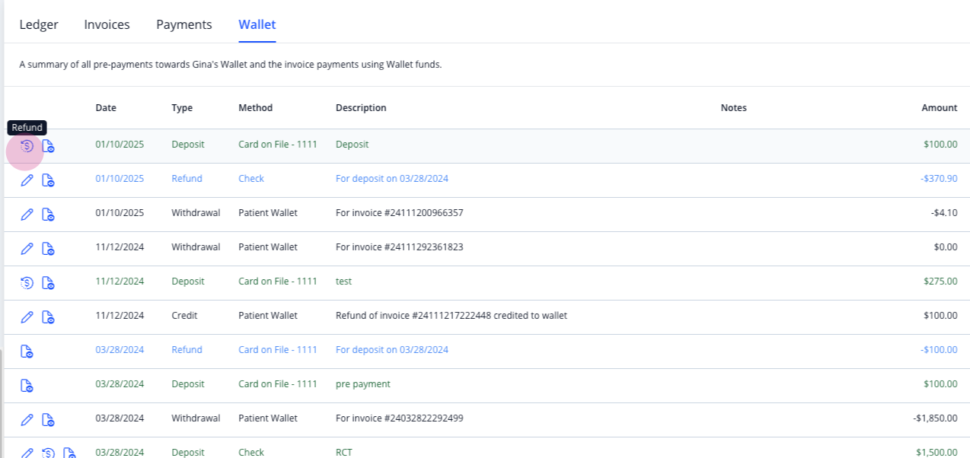View receipt for the -$100.00 refund
The width and height of the screenshot is (970, 458).
point(27,351)
